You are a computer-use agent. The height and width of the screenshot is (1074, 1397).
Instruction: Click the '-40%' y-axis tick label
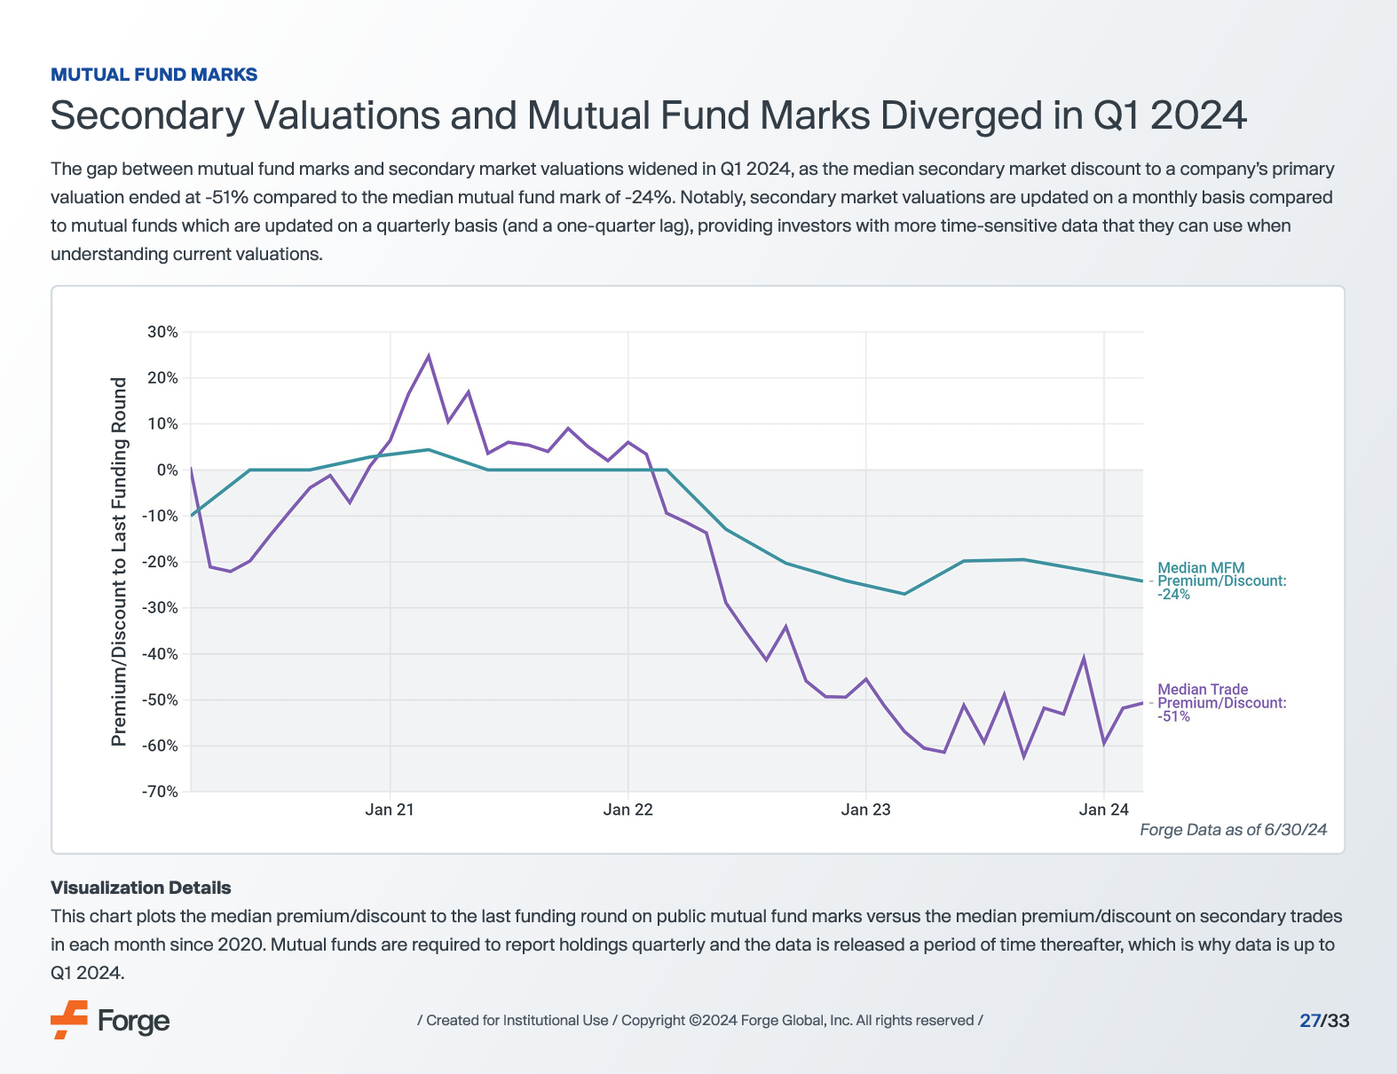tap(160, 654)
